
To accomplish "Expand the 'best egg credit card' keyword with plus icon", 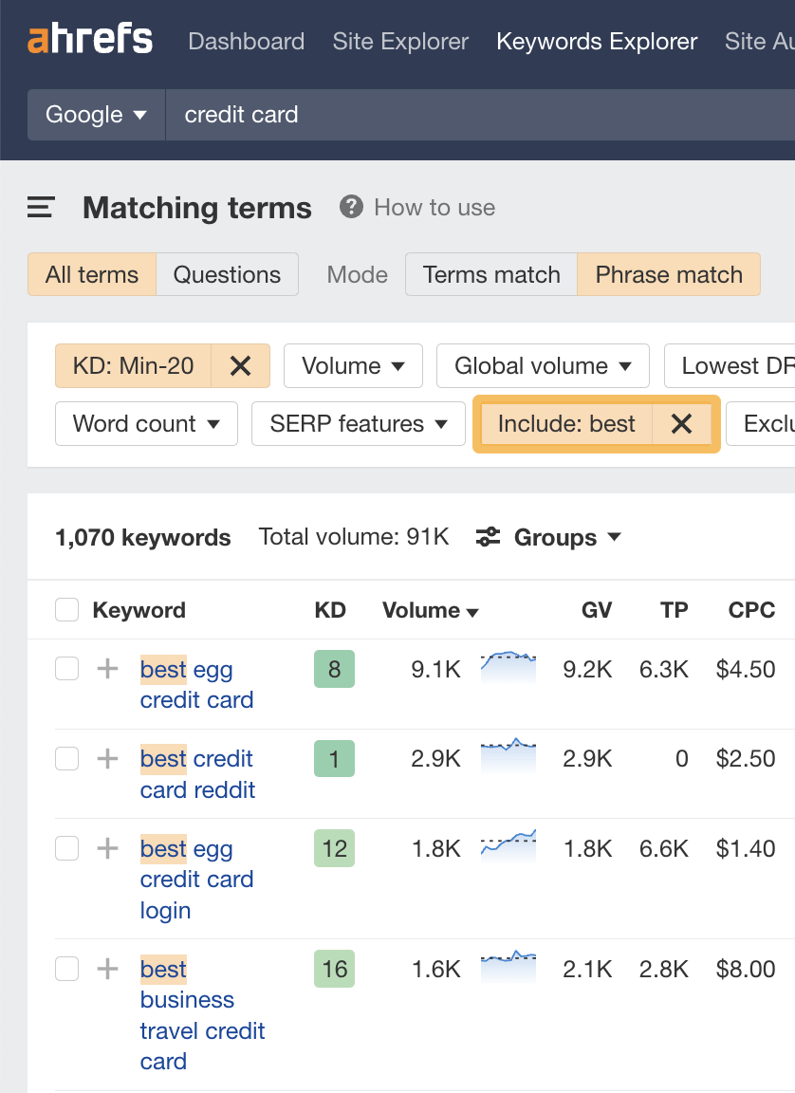I will (x=106, y=669).
